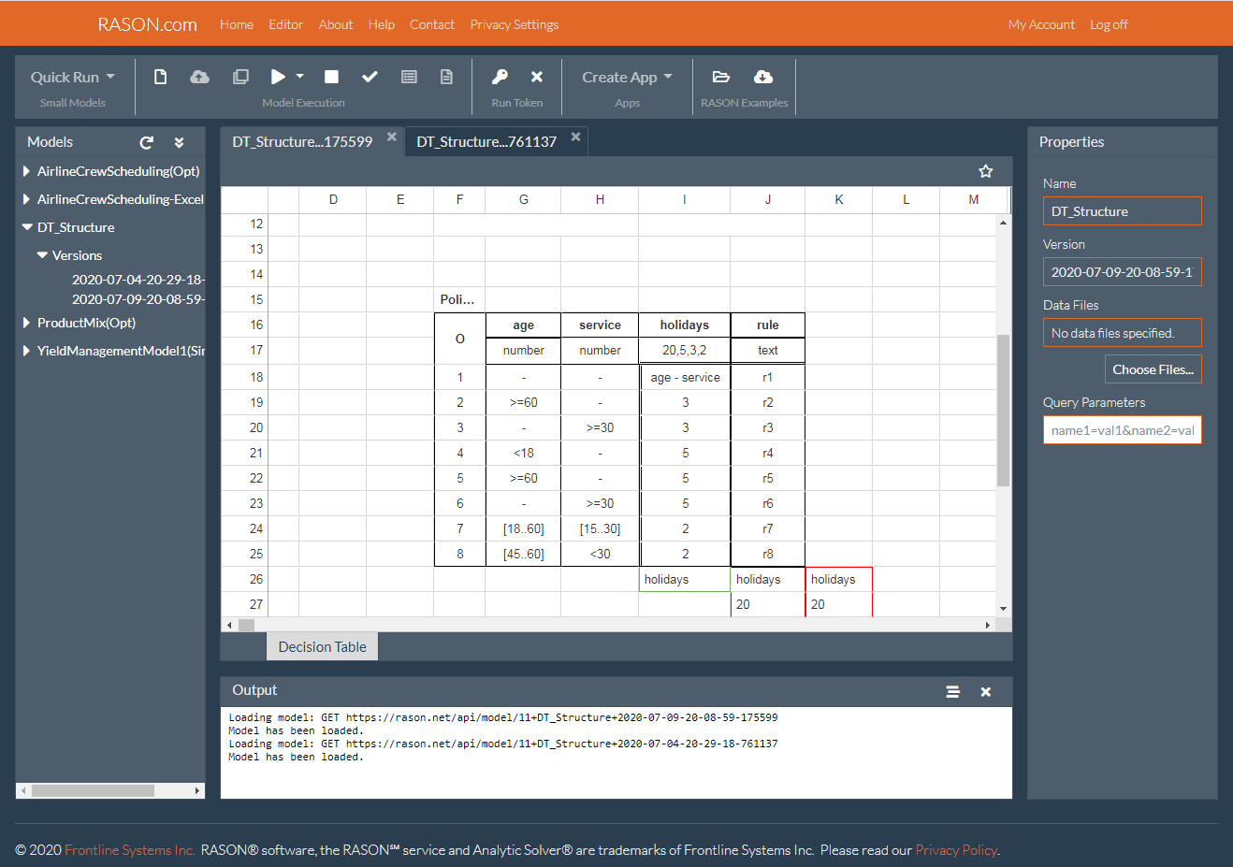The image size is (1233, 867).
Task: Click the checkmark icon in Model Execution
Action: coord(370,77)
